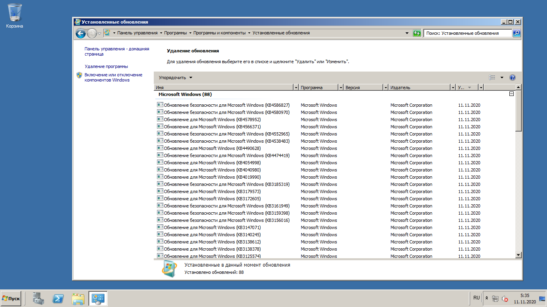
Task: Click the Back navigation arrow
Action: pyautogui.click(x=80, y=34)
